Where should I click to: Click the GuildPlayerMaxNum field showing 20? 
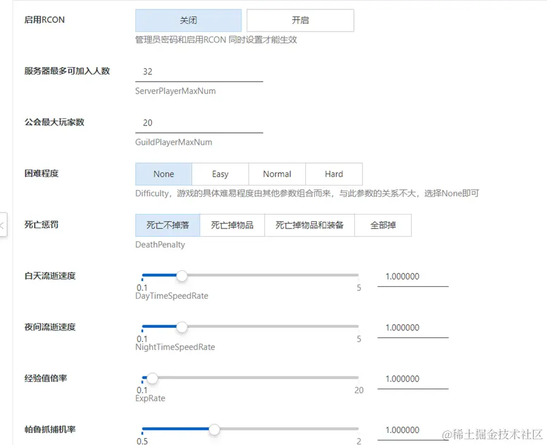(x=199, y=123)
